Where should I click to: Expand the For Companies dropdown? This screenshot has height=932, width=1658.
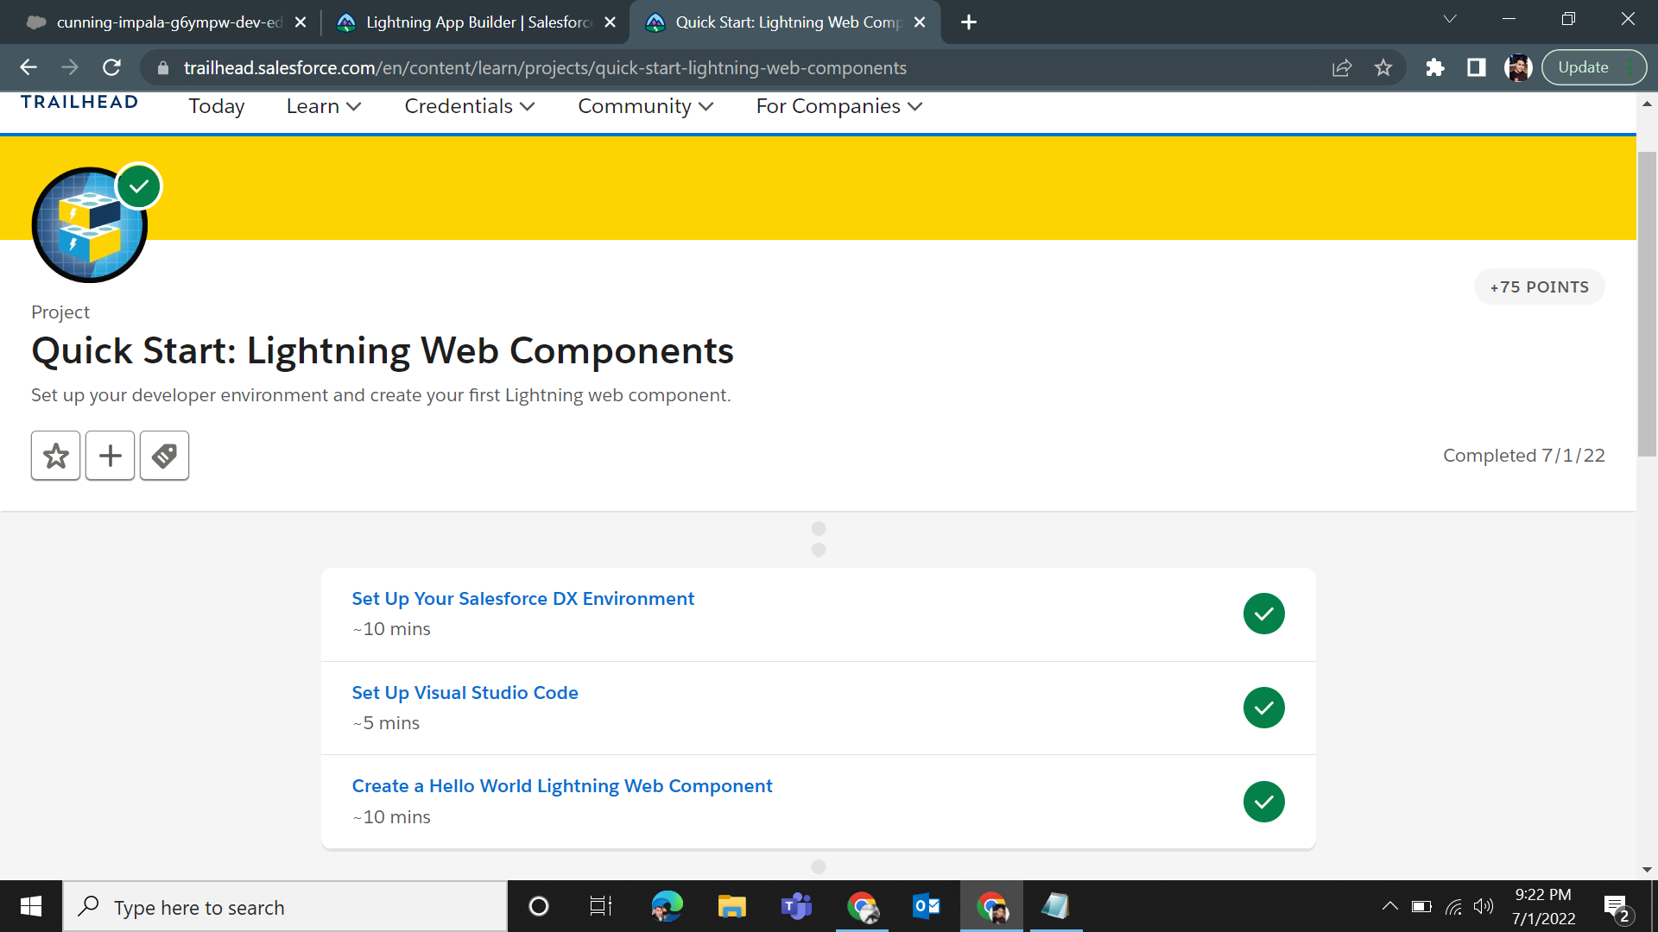(839, 106)
